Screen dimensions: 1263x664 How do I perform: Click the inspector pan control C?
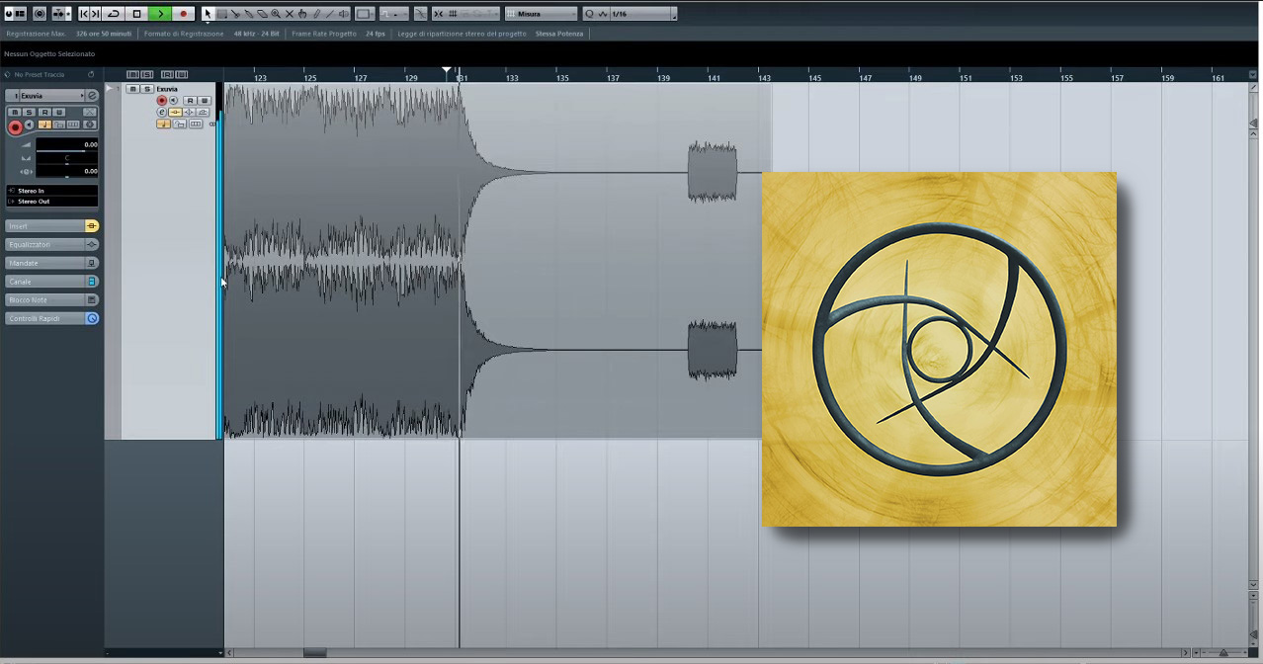click(66, 158)
